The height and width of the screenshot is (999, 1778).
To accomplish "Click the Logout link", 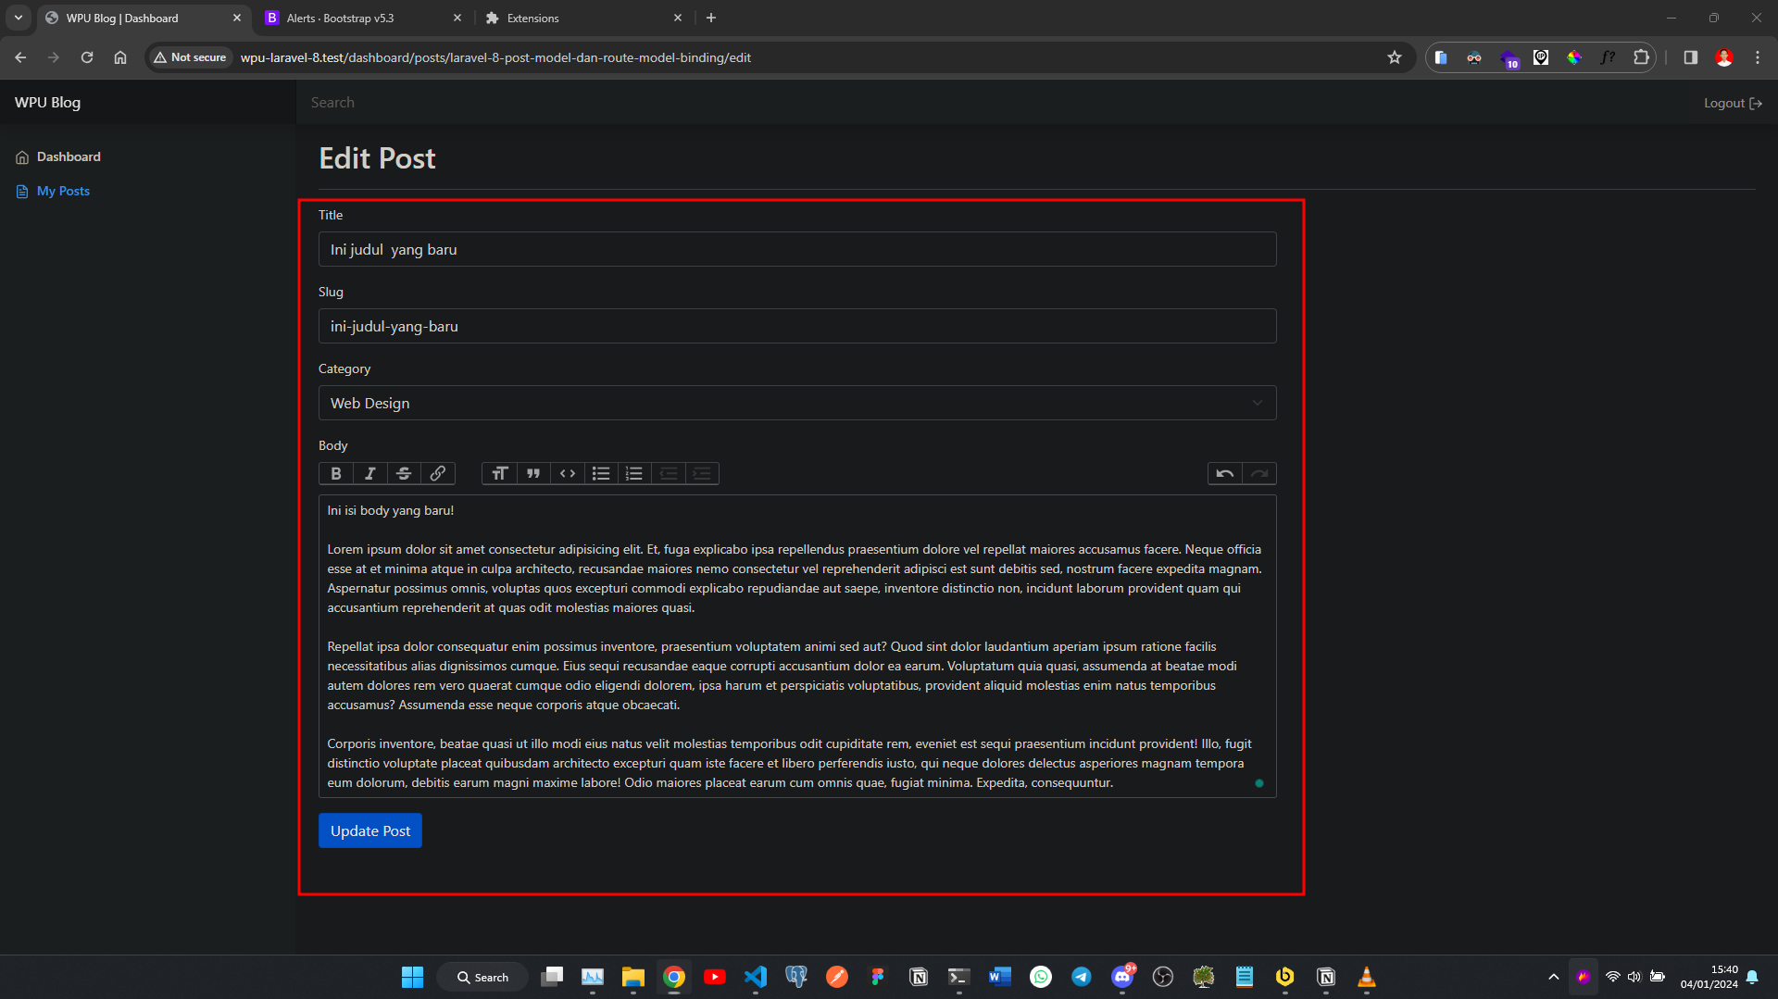I will 1732,103.
